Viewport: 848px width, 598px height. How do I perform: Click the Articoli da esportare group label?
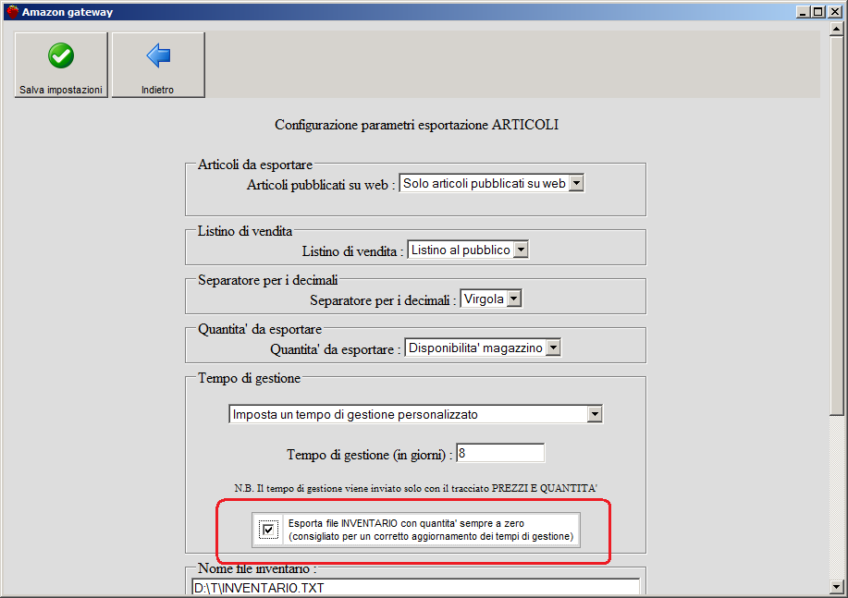click(254, 165)
